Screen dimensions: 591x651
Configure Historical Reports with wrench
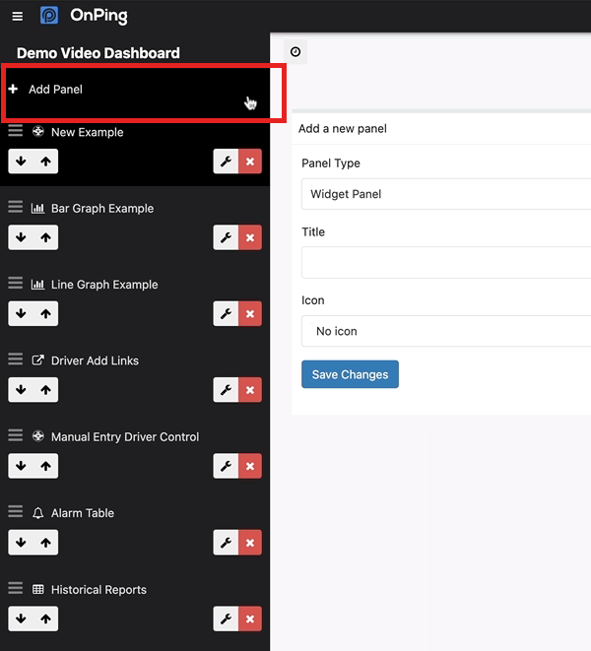click(226, 618)
